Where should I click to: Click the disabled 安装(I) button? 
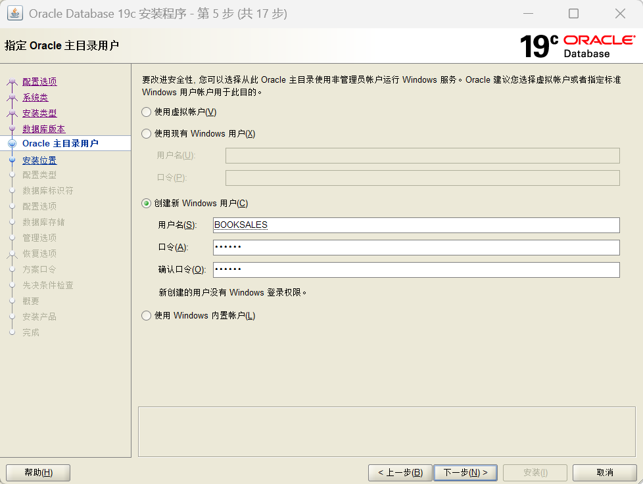[x=535, y=473]
